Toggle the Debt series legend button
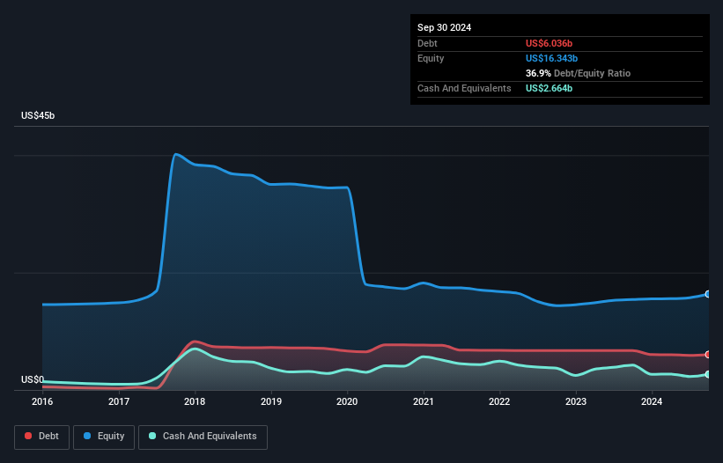 [41, 437]
